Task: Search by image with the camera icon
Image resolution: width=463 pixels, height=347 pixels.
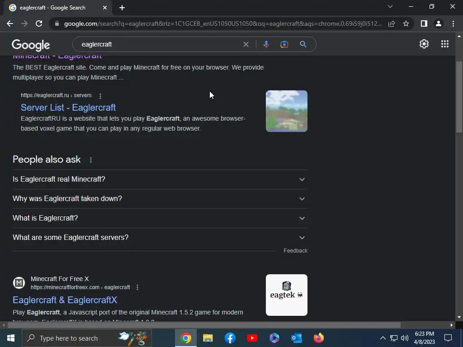Action: pos(284,44)
